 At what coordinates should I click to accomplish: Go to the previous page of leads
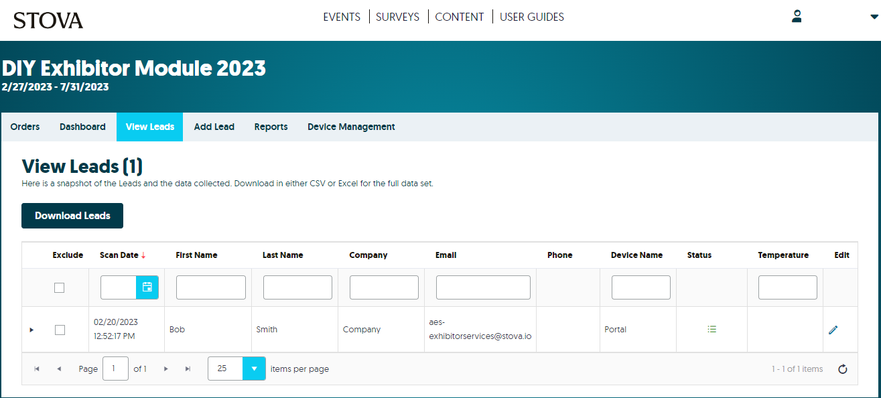click(x=59, y=369)
